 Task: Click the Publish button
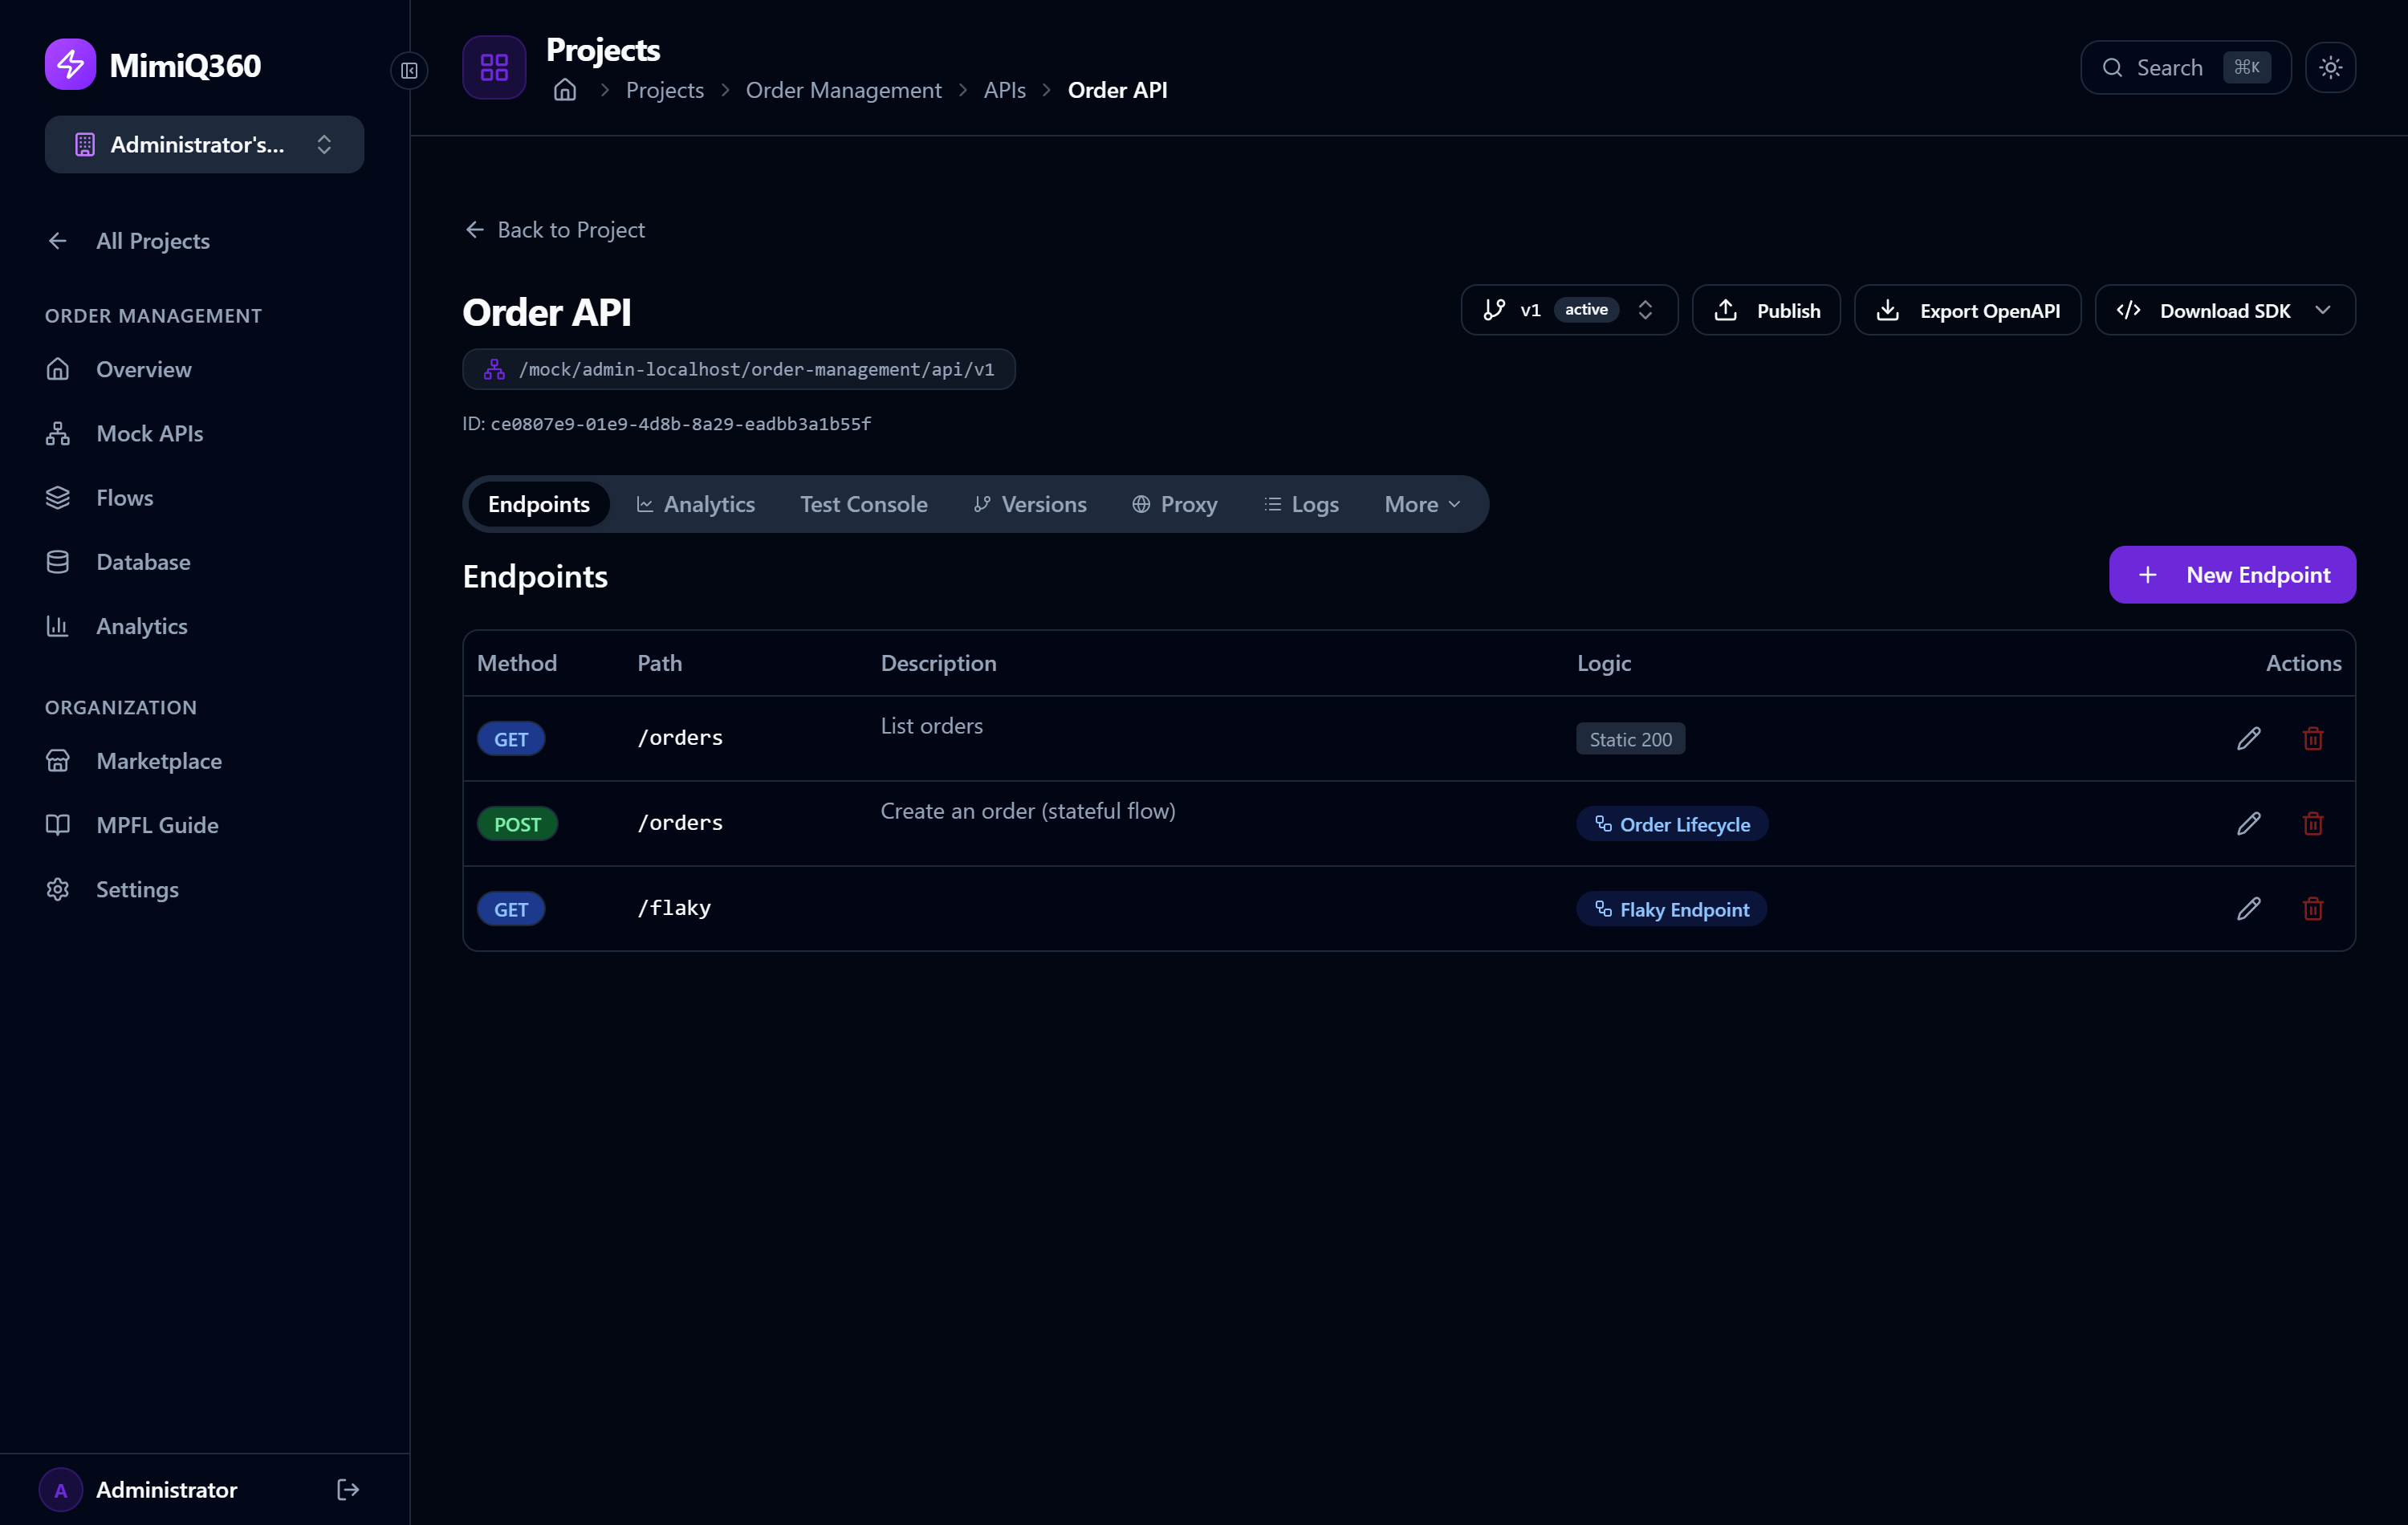pyautogui.click(x=1765, y=310)
